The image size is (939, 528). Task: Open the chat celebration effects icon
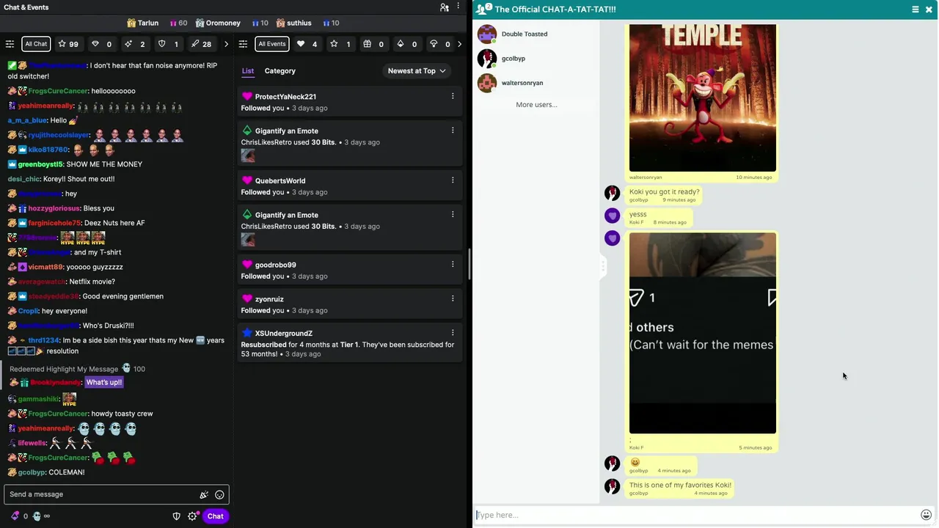coord(204,495)
